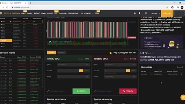Click the SGC token announcement banner image

point(162,42)
